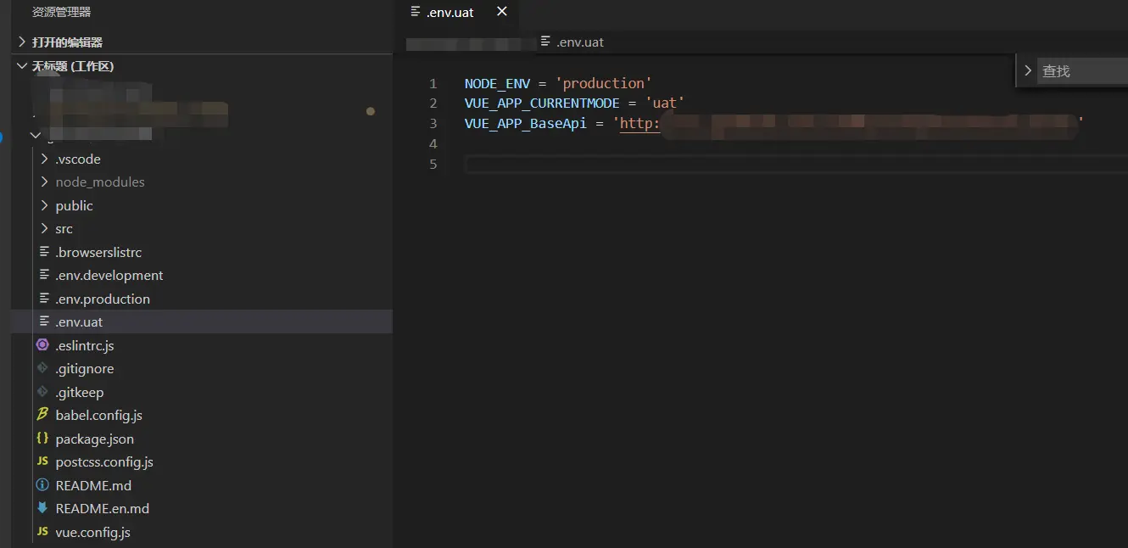1128x548 pixels.
Task: Open the postcss.config.js file
Action: point(201,461)
